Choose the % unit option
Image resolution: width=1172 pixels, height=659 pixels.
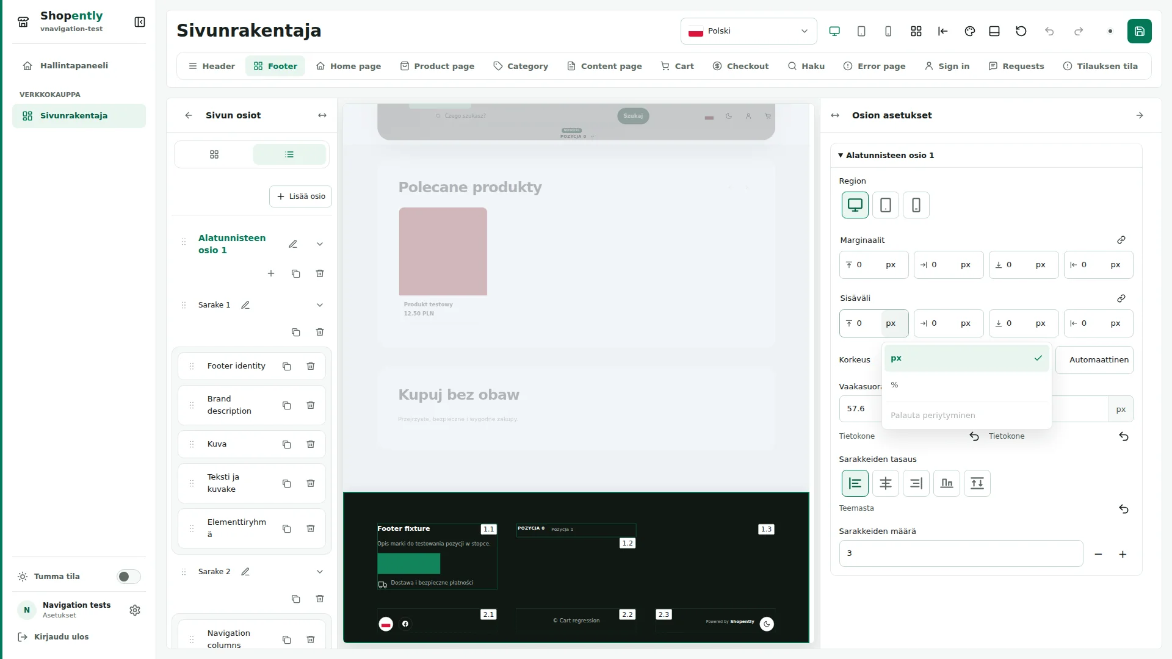pos(966,385)
